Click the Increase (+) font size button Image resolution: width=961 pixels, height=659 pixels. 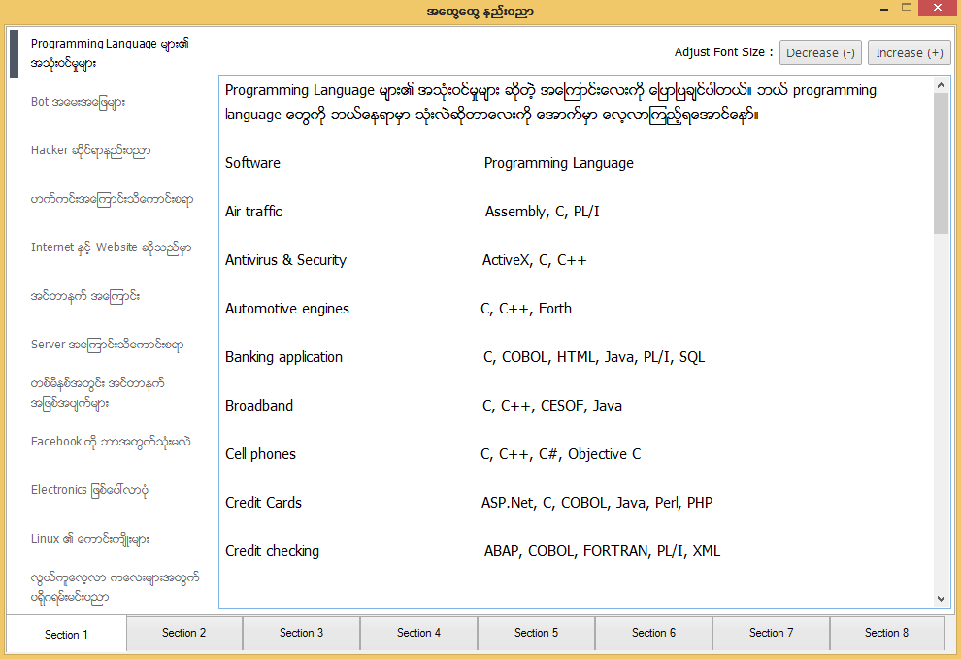pyautogui.click(x=909, y=52)
